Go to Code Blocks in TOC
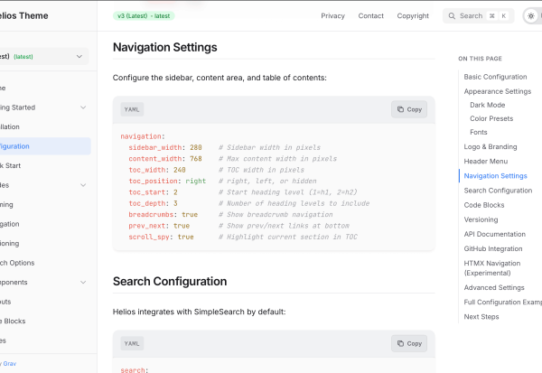The height and width of the screenshot is (373, 542). click(484, 205)
